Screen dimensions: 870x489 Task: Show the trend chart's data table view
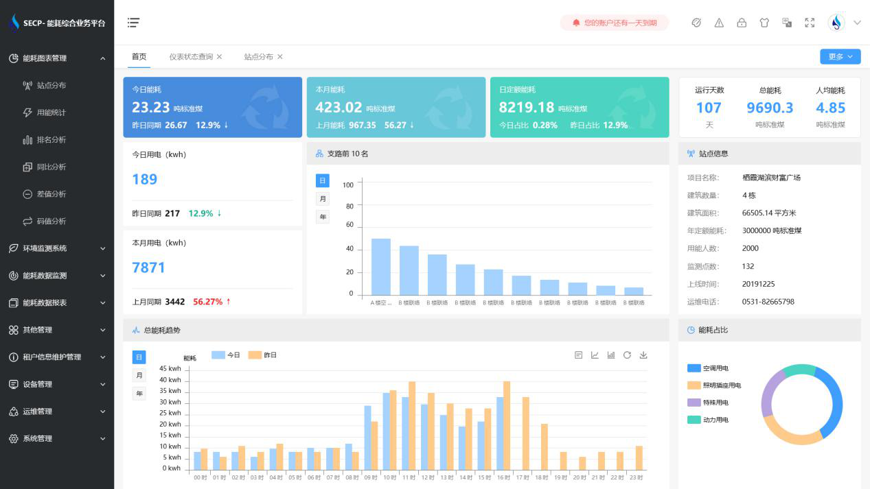pyautogui.click(x=579, y=355)
